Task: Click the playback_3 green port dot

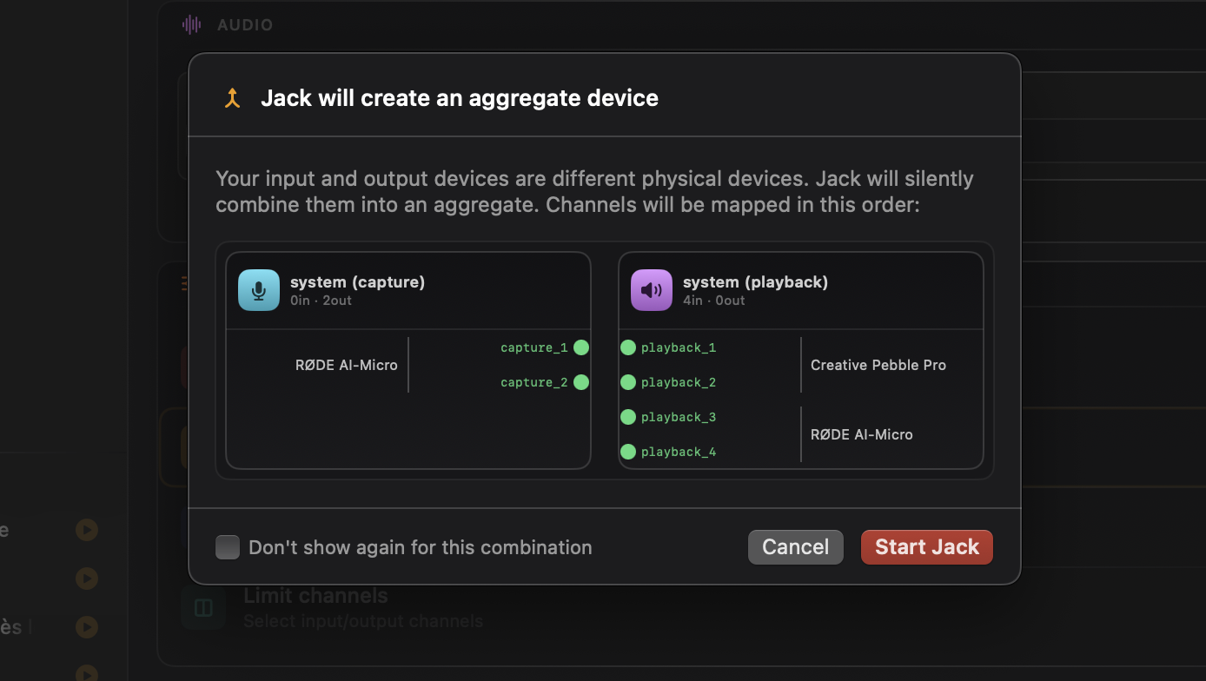Action: click(x=628, y=417)
